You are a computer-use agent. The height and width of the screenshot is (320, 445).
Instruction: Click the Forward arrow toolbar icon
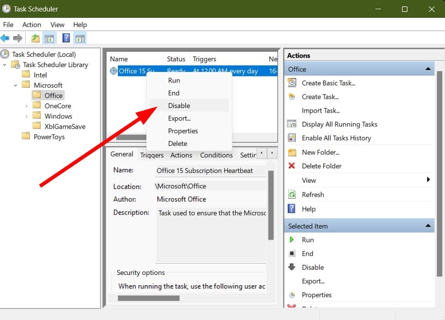[x=17, y=38]
